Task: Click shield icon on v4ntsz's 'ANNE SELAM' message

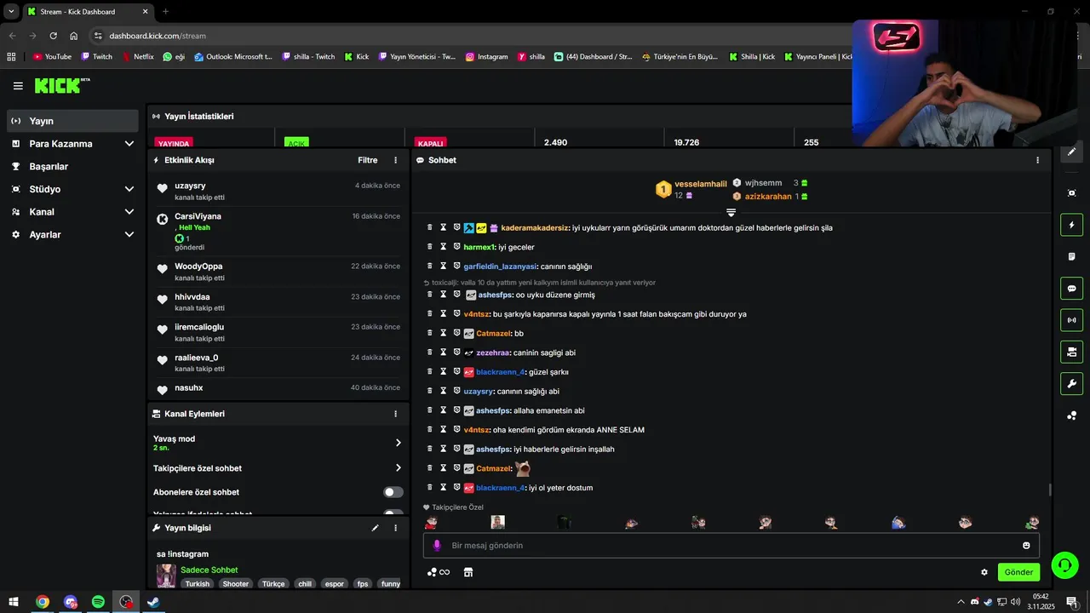Action: [456, 430]
